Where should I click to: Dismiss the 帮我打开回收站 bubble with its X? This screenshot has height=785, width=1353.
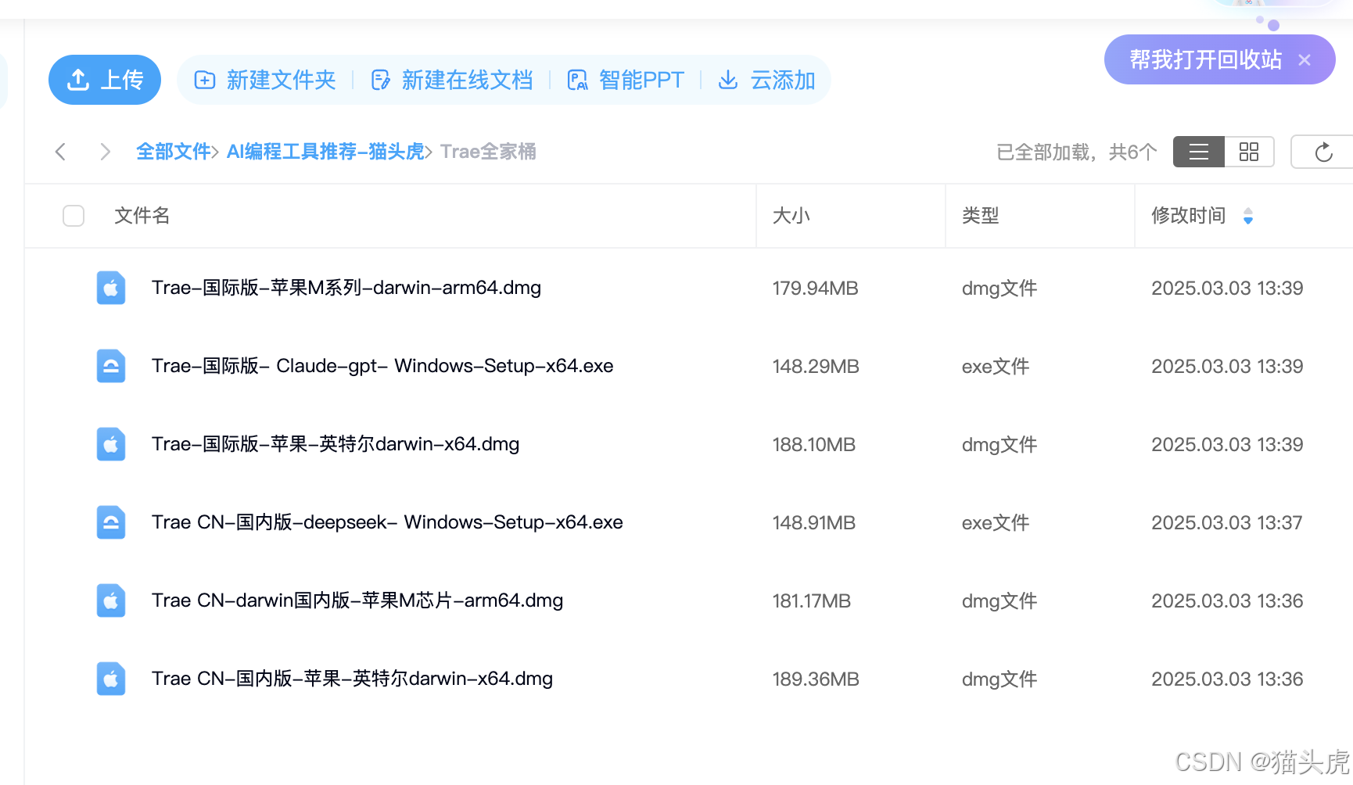coord(1305,59)
